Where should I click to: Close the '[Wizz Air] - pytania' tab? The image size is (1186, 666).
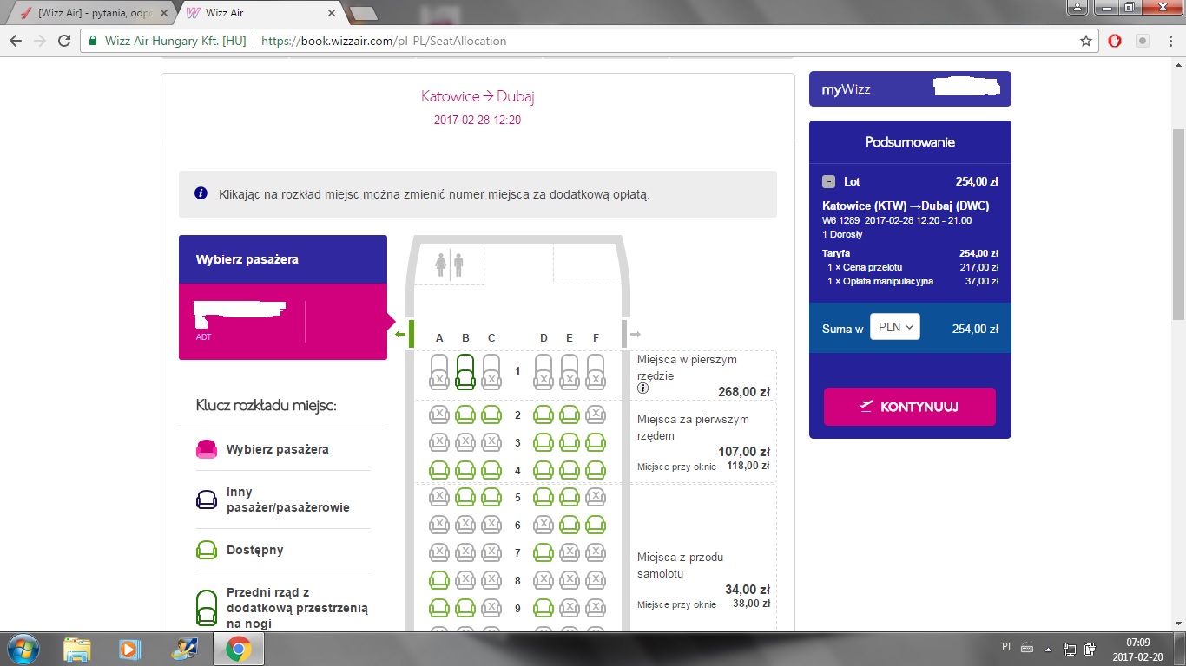click(x=164, y=14)
